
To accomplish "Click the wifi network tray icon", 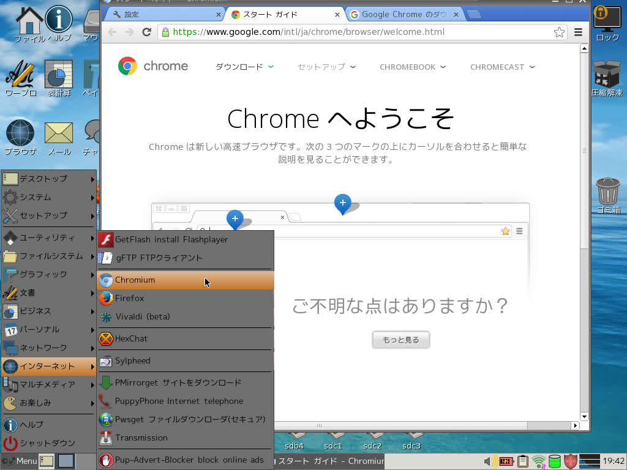I will tap(539, 461).
